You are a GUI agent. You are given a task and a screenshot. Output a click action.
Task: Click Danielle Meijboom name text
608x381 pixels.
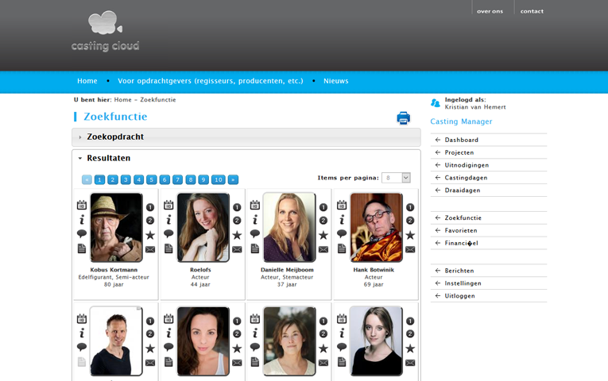287,270
